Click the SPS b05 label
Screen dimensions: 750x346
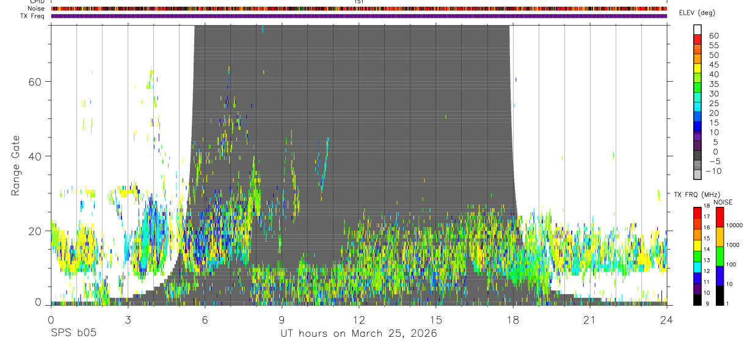[73, 333]
